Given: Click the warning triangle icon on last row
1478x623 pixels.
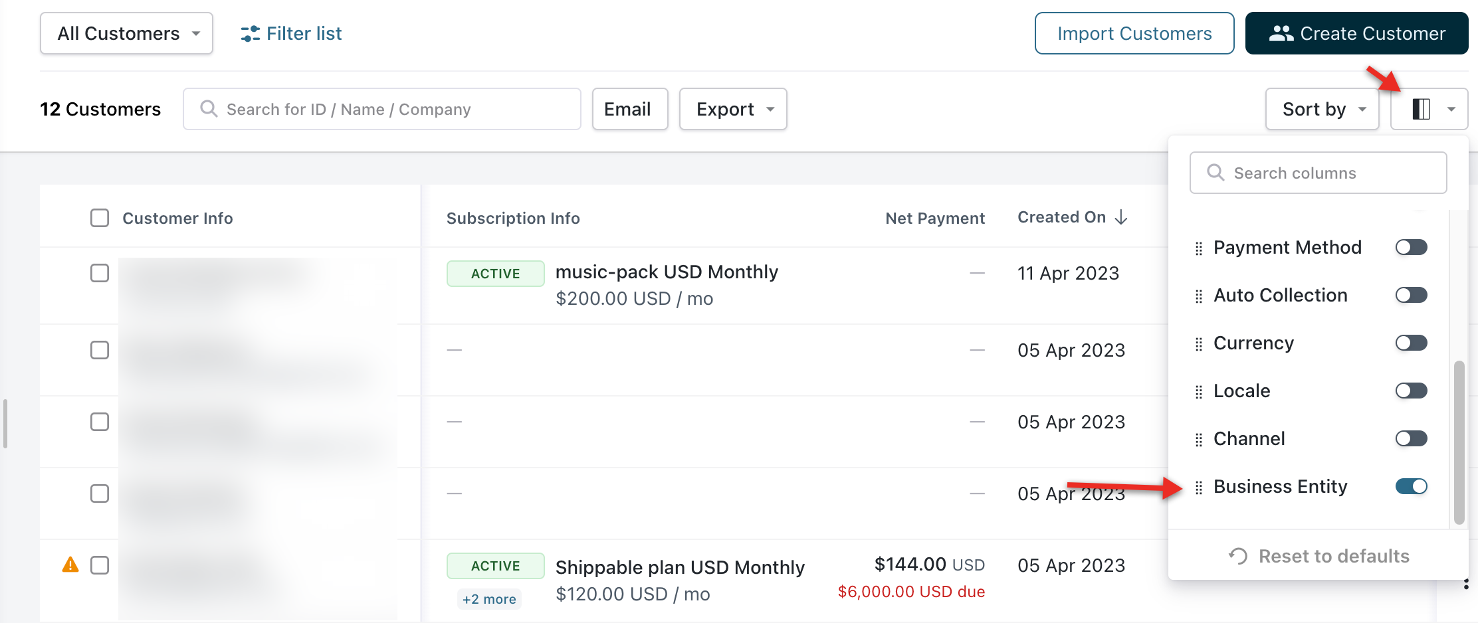Looking at the screenshot, I should point(70,565).
